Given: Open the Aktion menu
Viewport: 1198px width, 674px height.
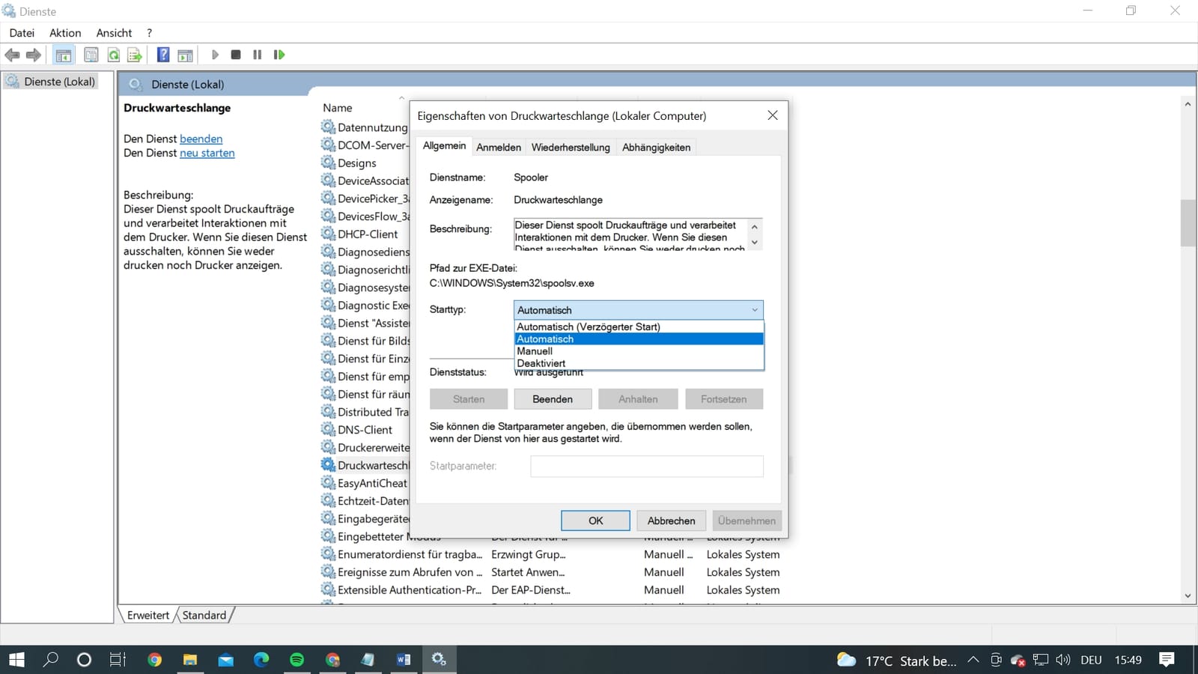Looking at the screenshot, I should point(65,33).
